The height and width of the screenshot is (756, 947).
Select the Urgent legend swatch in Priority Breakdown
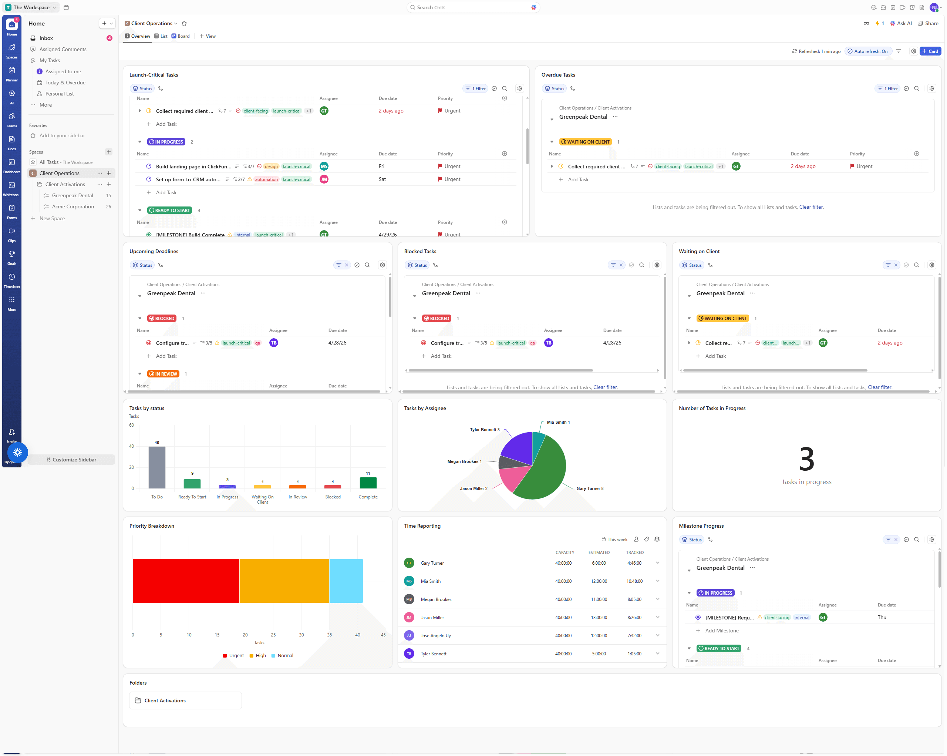coord(225,655)
